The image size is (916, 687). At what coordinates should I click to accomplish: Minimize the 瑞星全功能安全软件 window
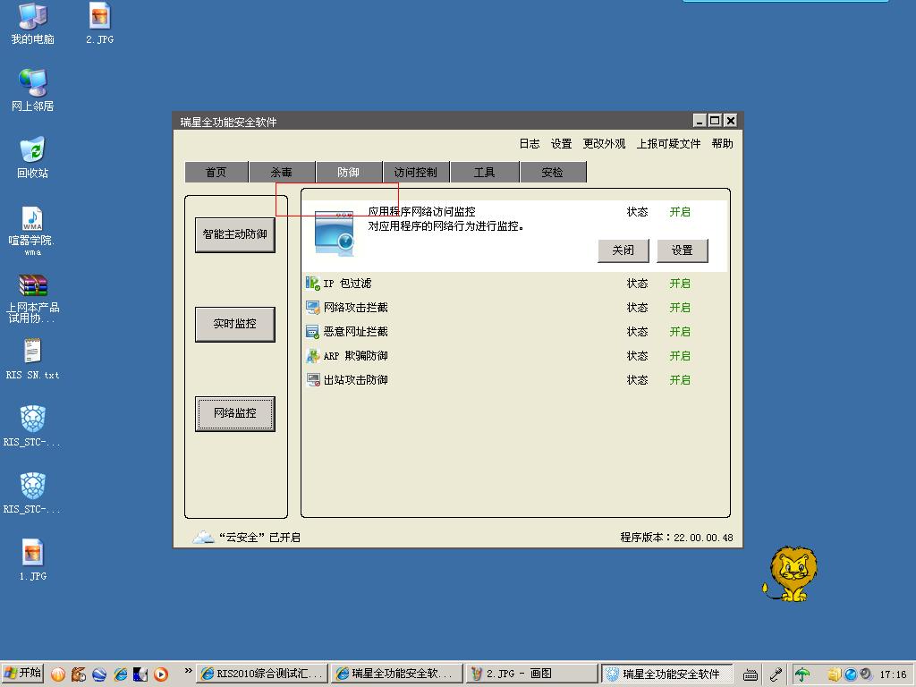click(x=700, y=121)
